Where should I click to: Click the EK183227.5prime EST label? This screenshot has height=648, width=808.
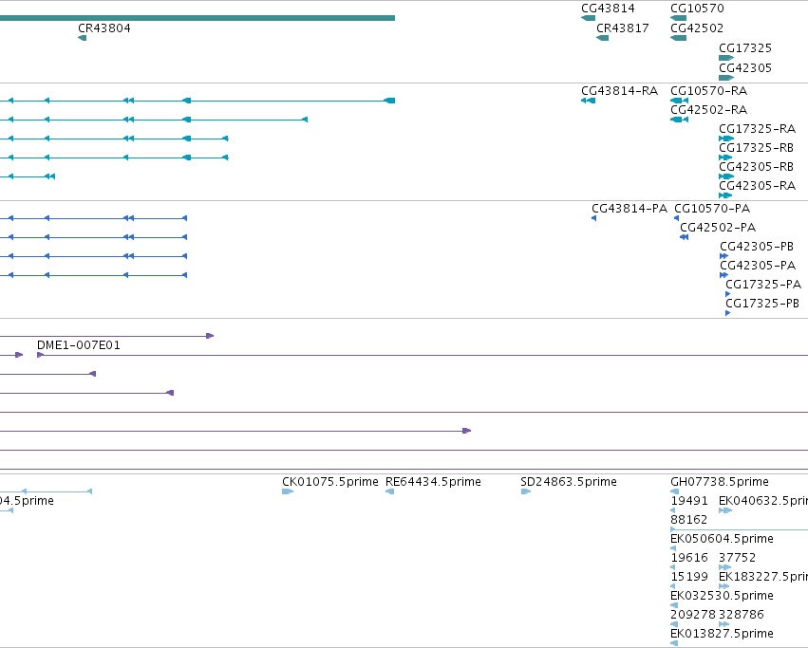[763, 577]
